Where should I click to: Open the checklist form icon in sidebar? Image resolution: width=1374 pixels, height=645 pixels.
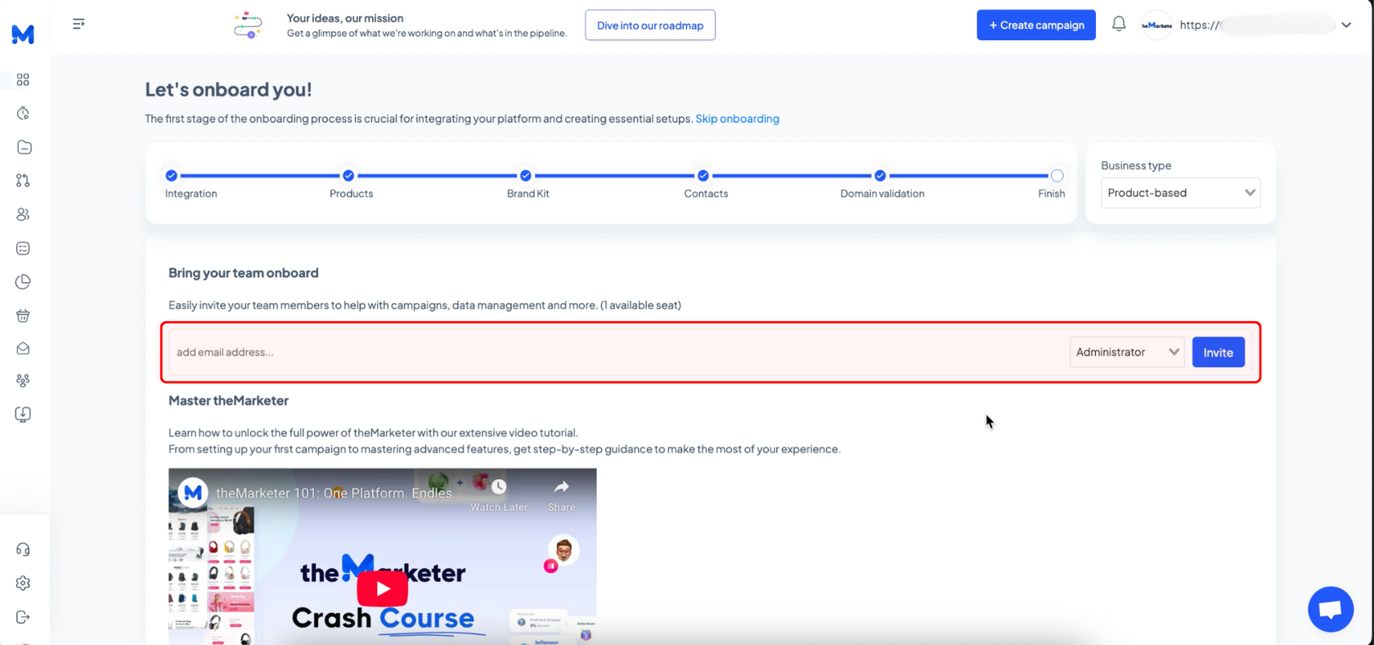pyautogui.click(x=23, y=248)
